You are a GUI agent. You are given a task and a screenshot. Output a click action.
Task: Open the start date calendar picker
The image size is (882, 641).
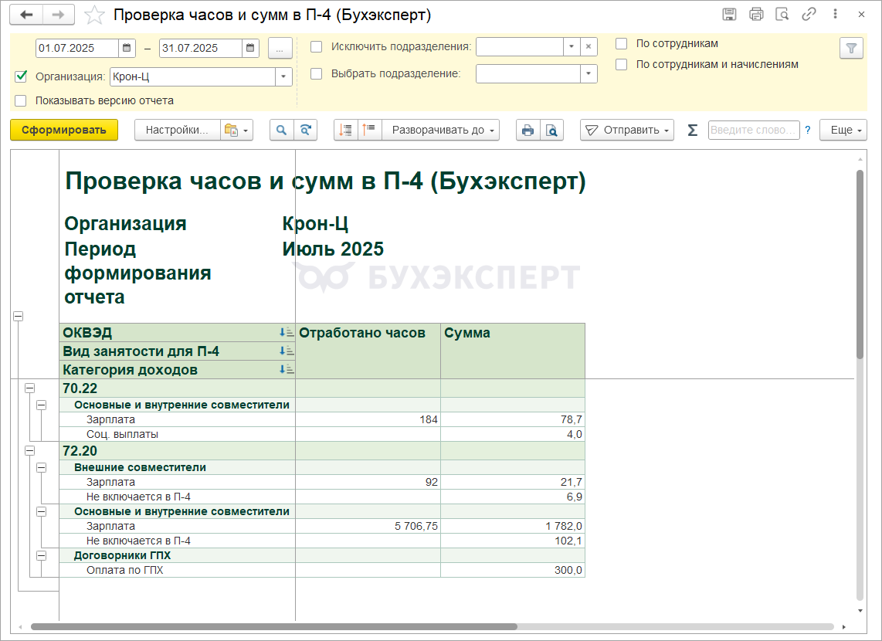(x=127, y=48)
